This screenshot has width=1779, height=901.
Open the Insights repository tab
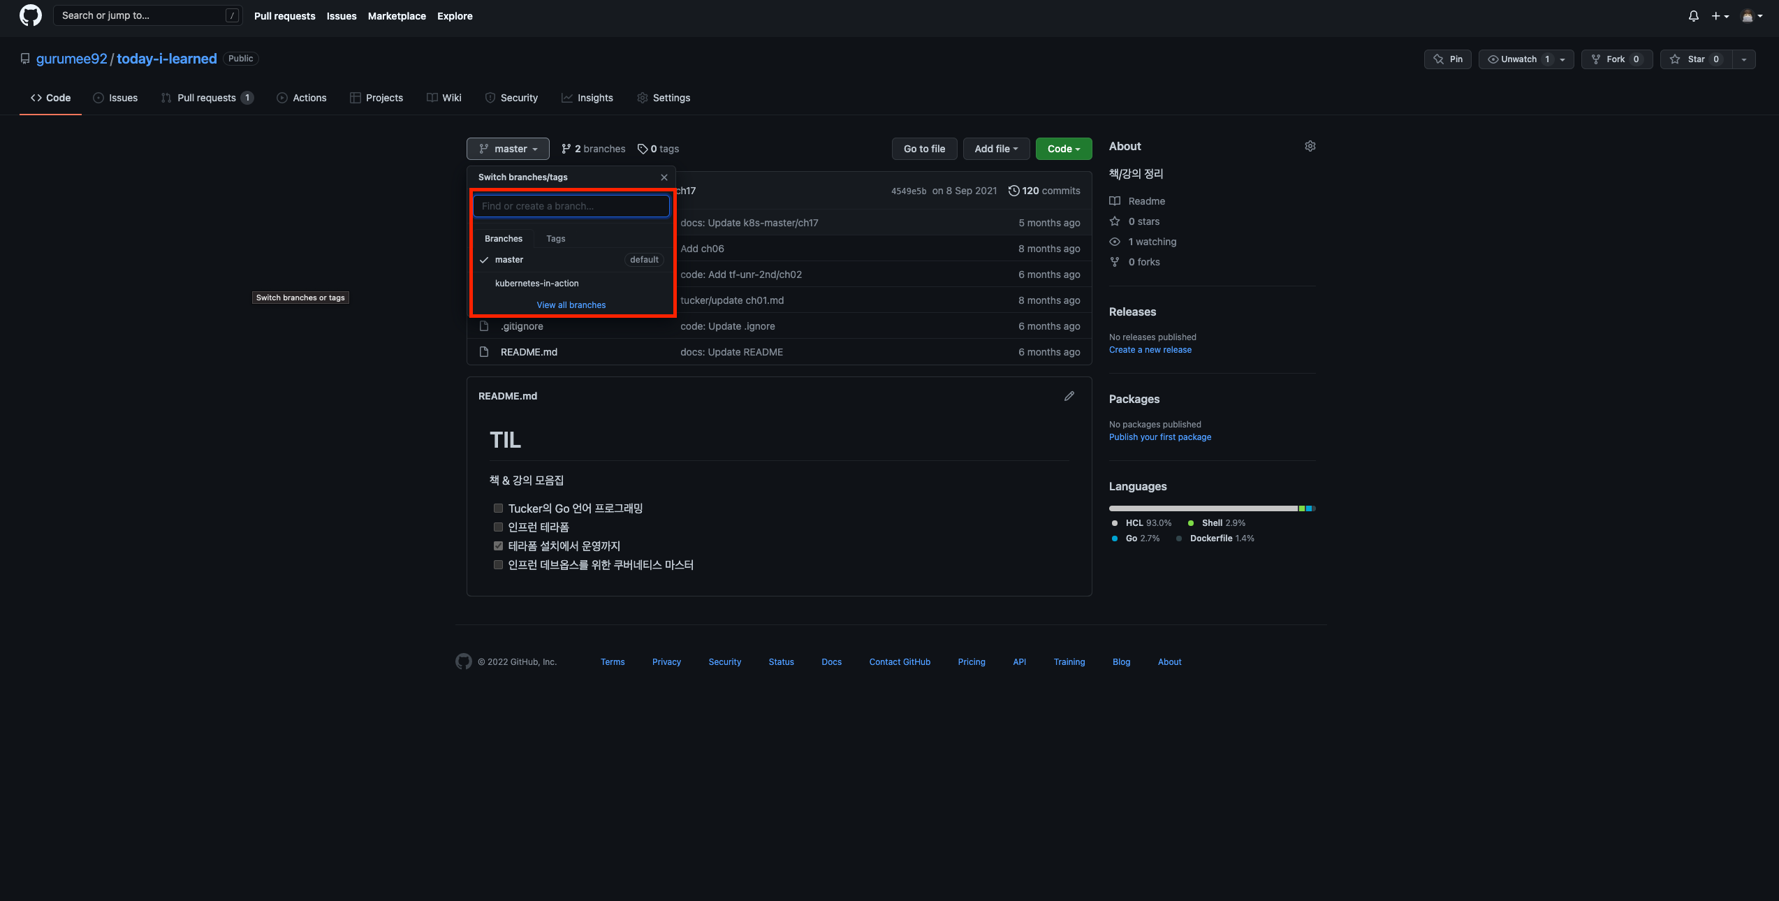(587, 98)
